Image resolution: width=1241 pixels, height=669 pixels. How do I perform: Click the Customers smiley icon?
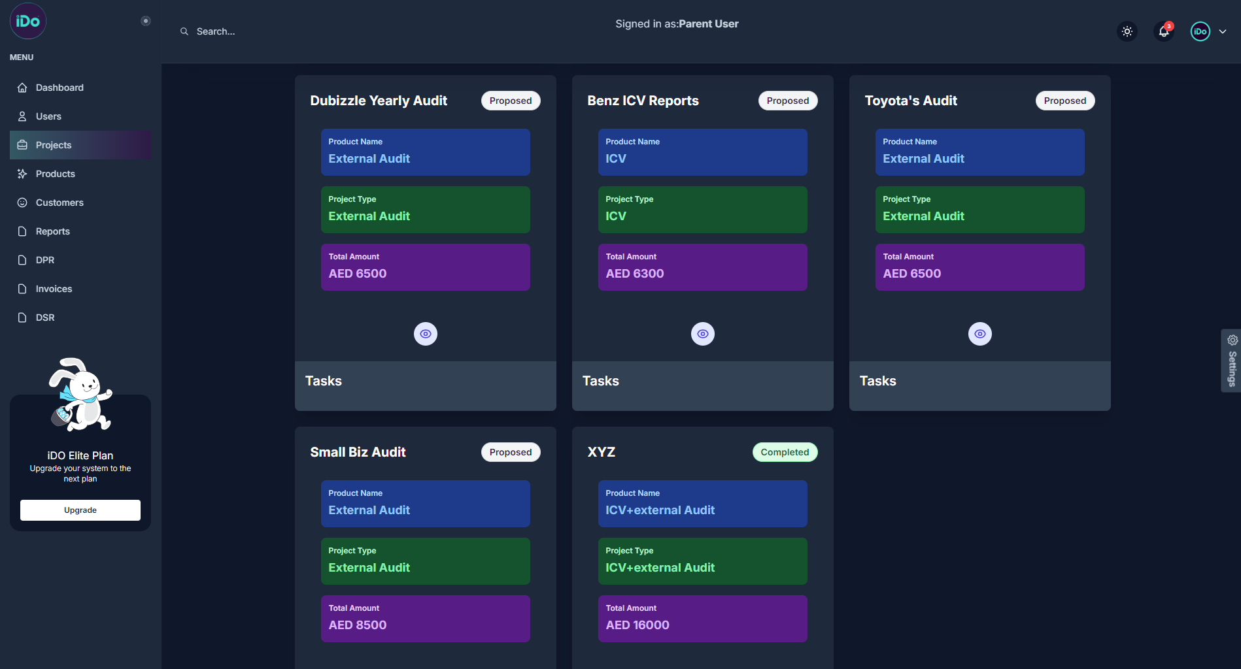click(22, 203)
